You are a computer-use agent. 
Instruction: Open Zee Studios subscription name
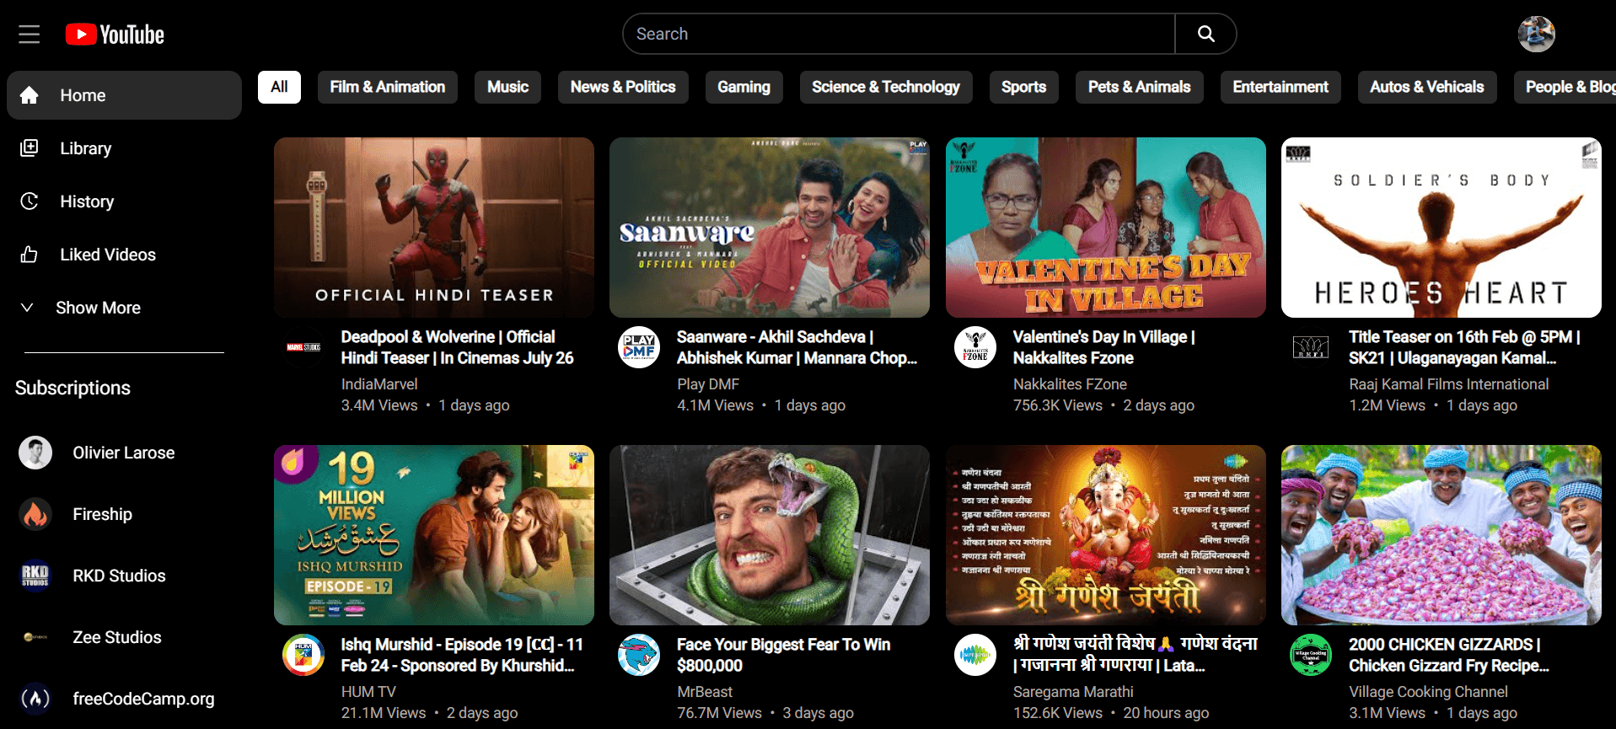pos(117,637)
